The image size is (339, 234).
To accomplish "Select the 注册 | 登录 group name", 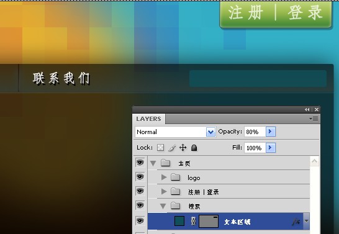I will coord(204,192).
